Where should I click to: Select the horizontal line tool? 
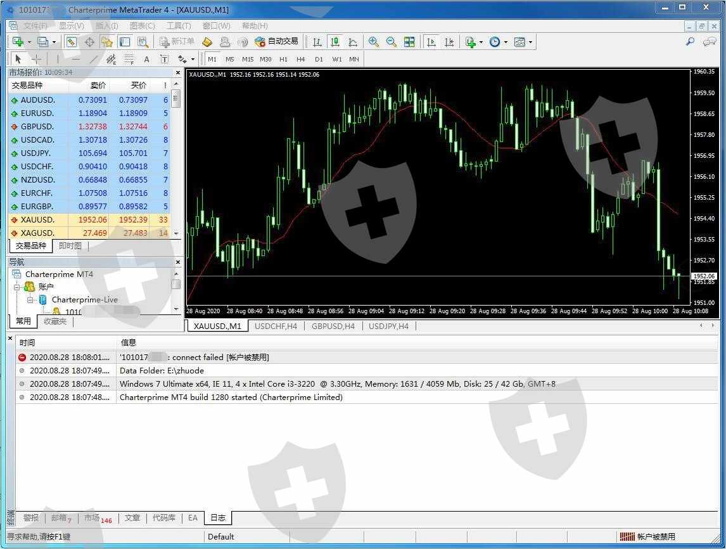[x=75, y=59]
